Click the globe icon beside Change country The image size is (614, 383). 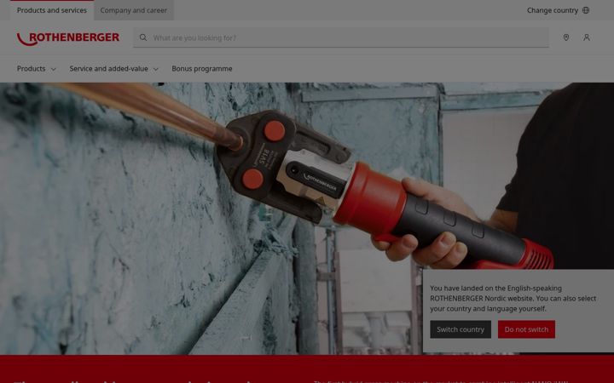click(586, 10)
